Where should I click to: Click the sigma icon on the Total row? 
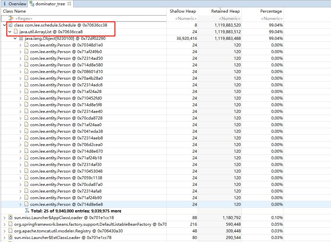coord(27,211)
